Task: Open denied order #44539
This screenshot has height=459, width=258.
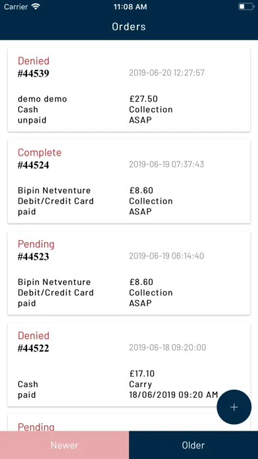Action: tap(129, 90)
